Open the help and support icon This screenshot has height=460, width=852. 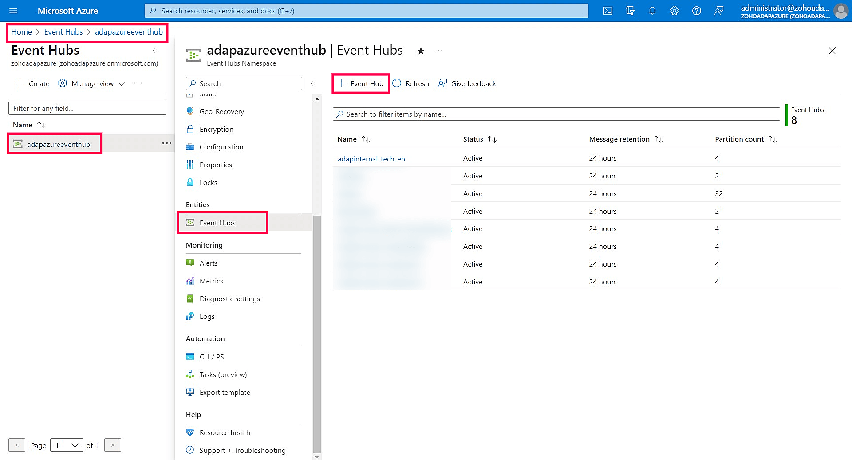coord(696,11)
